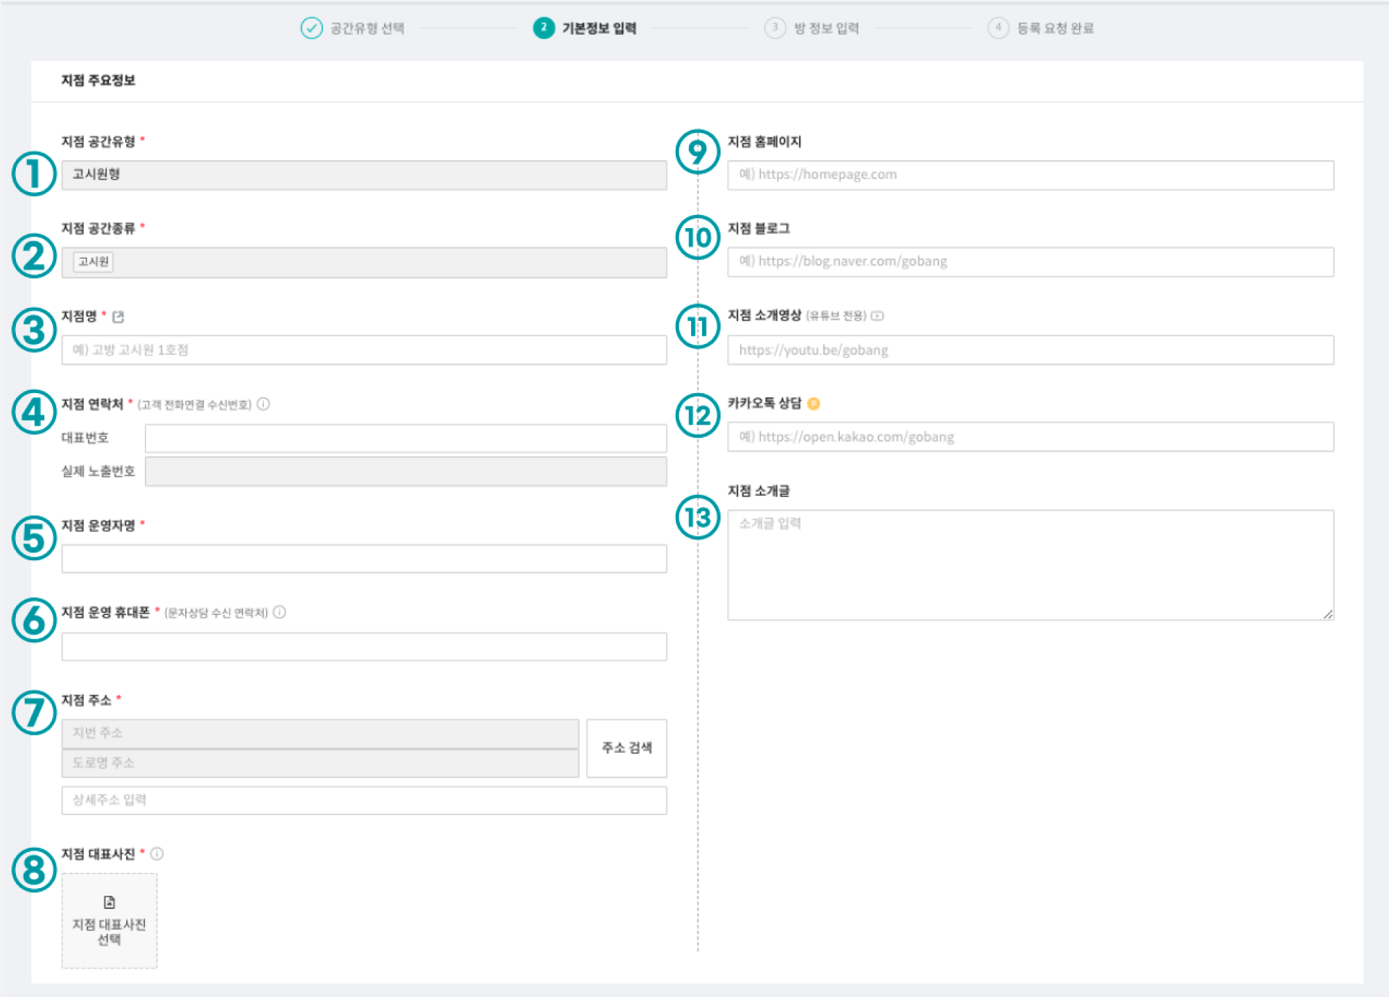This screenshot has width=1389, height=997.
Task: Click the 지점 공간유형 고시원형 field
Action: [x=363, y=175]
